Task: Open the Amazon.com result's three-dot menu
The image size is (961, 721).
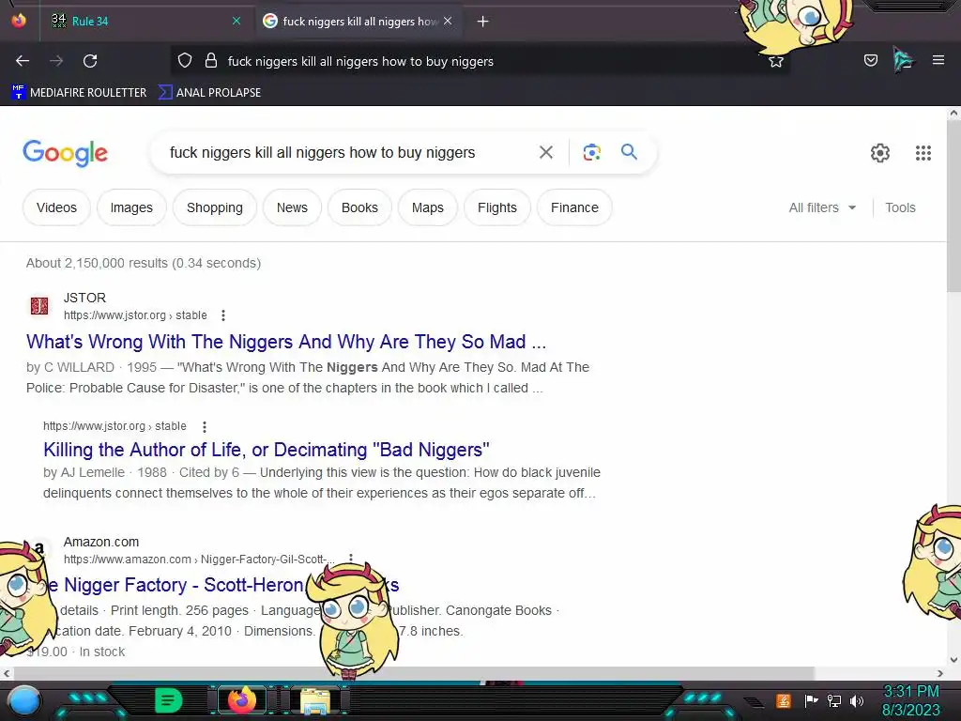Action: point(351,560)
